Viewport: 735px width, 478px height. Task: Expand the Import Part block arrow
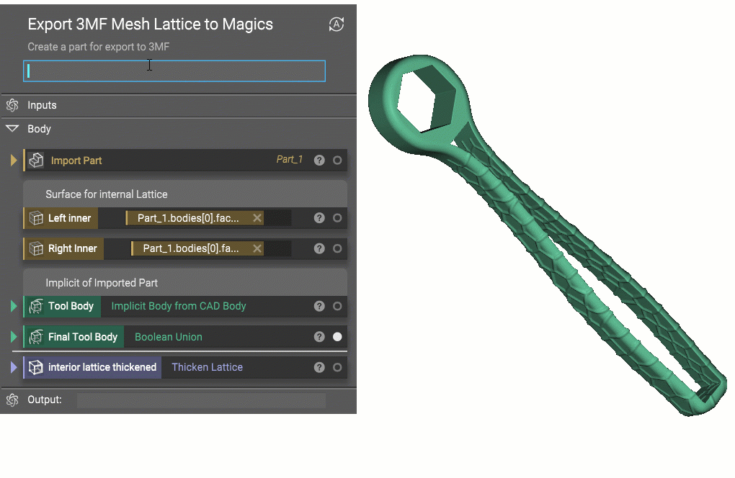coord(14,160)
